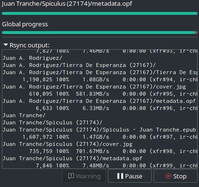The height and width of the screenshot is (187, 199).
Task: Pause the rsync transfer
Action: click(130, 176)
